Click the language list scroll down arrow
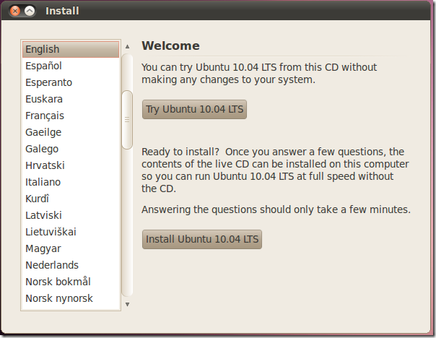Screen dimensions: 436x338 [x=128, y=304]
